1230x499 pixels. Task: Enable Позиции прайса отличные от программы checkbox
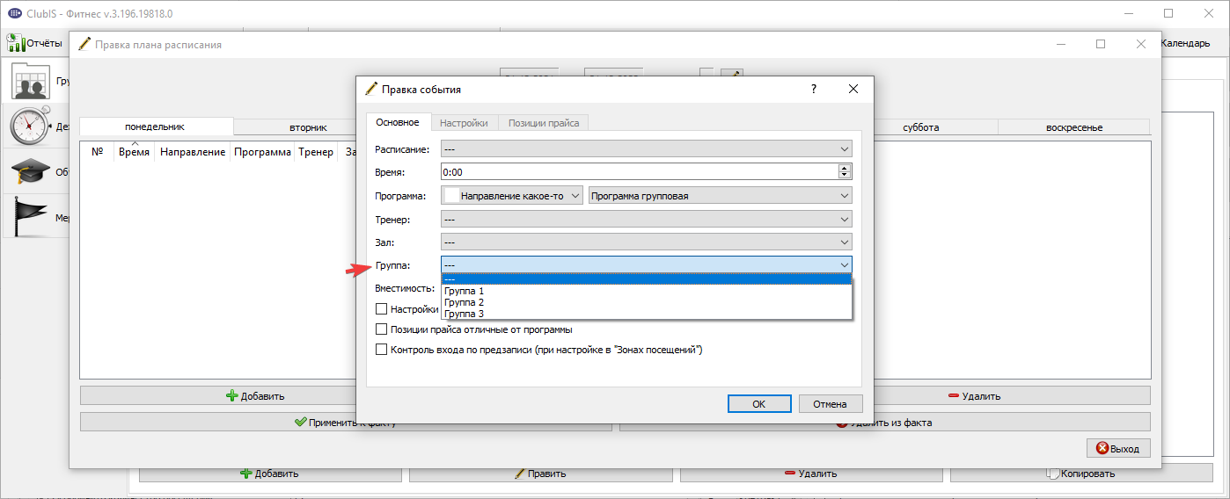click(382, 329)
